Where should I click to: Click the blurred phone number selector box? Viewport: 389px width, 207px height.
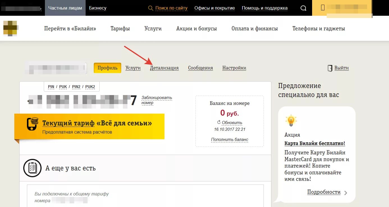pos(56,68)
